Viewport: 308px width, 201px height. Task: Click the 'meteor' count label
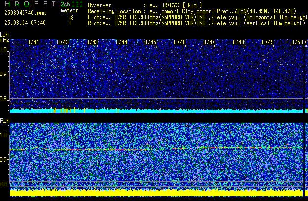[70, 10]
